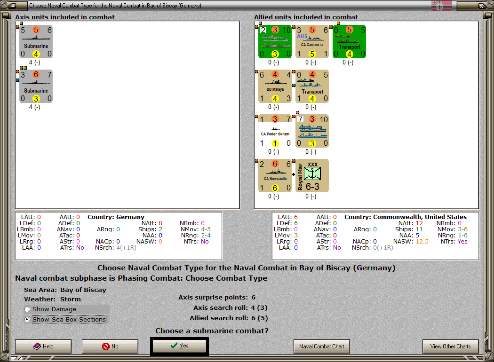Open the Help button
The width and height of the screenshot is (494, 362).
point(43,346)
